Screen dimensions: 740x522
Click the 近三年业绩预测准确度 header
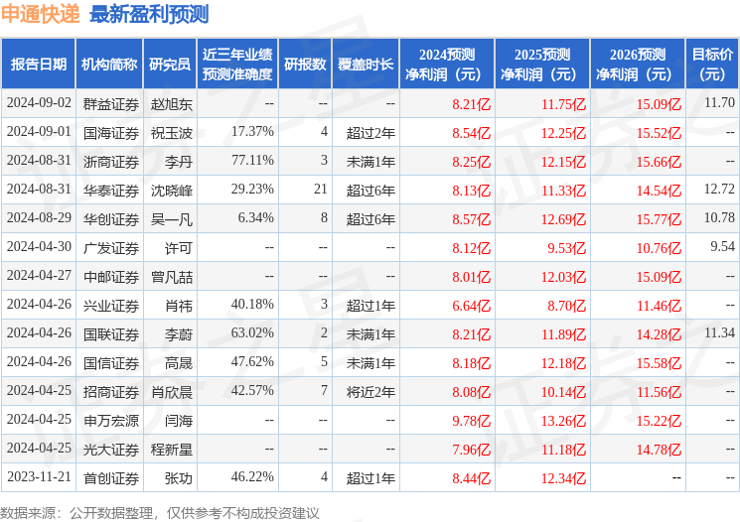coord(237,65)
